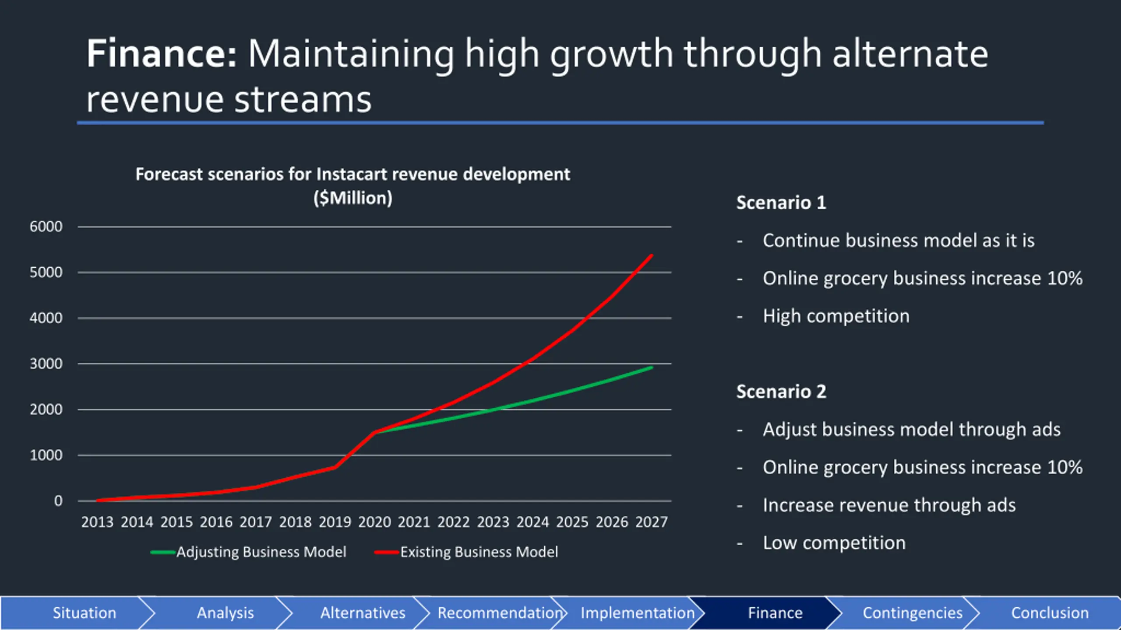Click the 'Continue business model as it is' bullet

tap(899, 241)
